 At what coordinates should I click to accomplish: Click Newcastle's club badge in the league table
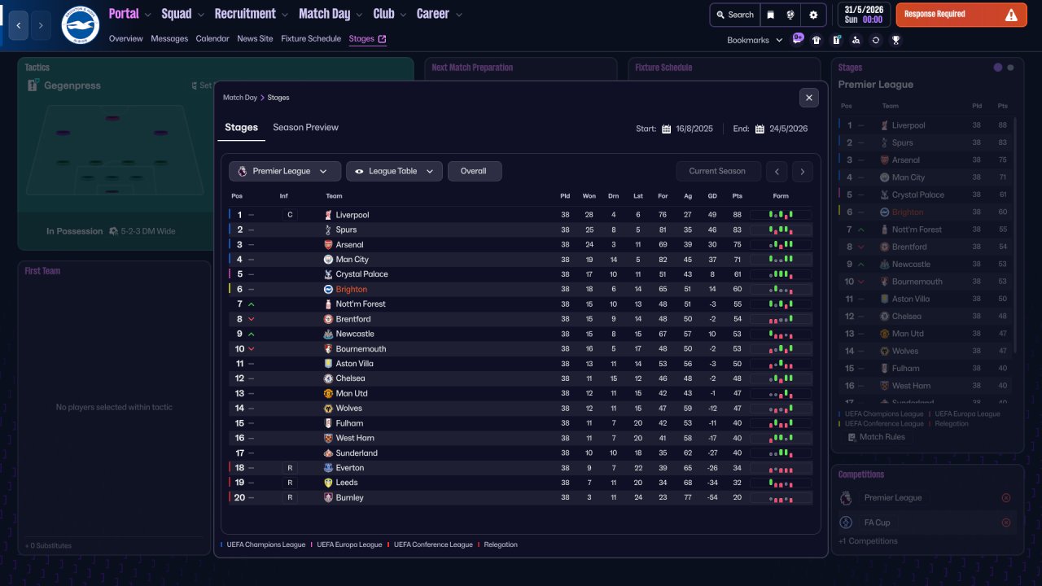328,334
